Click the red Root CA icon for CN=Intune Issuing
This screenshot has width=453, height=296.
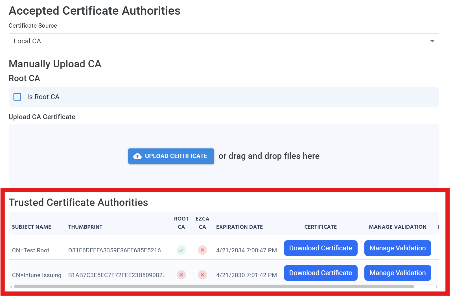coord(181,275)
